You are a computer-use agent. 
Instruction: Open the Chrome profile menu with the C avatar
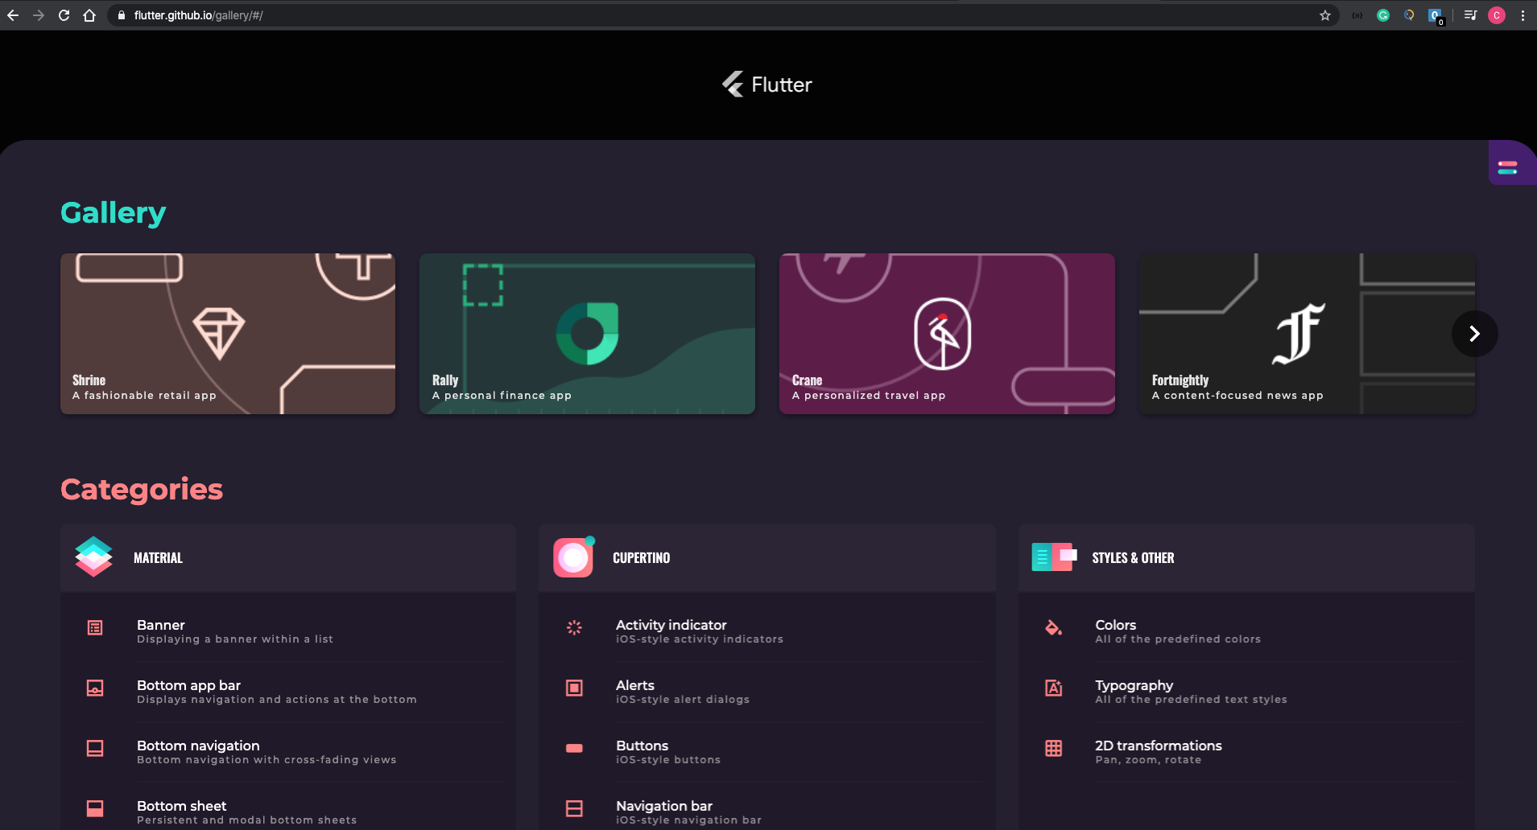(x=1495, y=14)
